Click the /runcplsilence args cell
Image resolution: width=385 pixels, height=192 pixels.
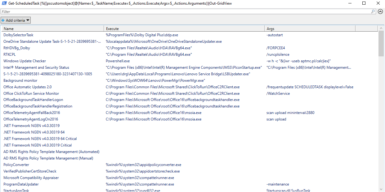(x=278, y=55)
